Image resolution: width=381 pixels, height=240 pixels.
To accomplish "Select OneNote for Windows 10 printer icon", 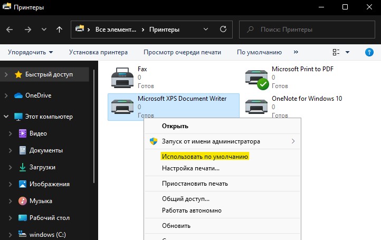I will click(256, 107).
